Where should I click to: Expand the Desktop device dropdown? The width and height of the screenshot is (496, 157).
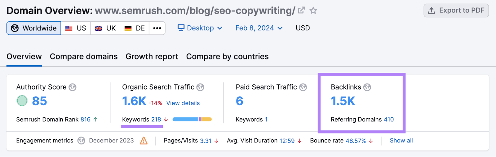[200, 28]
